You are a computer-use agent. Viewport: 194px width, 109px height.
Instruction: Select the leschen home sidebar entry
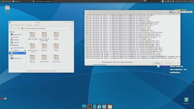tap(17, 37)
